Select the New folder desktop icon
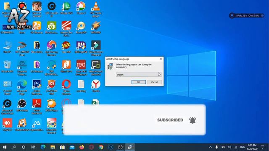This screenshot has height=151, width=269. point(37,47)
